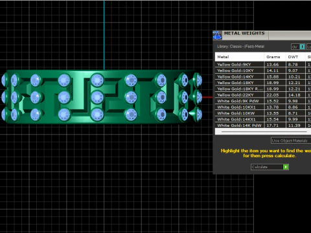Select the Yellow Gold:22KY row
This screenshot has width=311, height=233.
(263, 95)
